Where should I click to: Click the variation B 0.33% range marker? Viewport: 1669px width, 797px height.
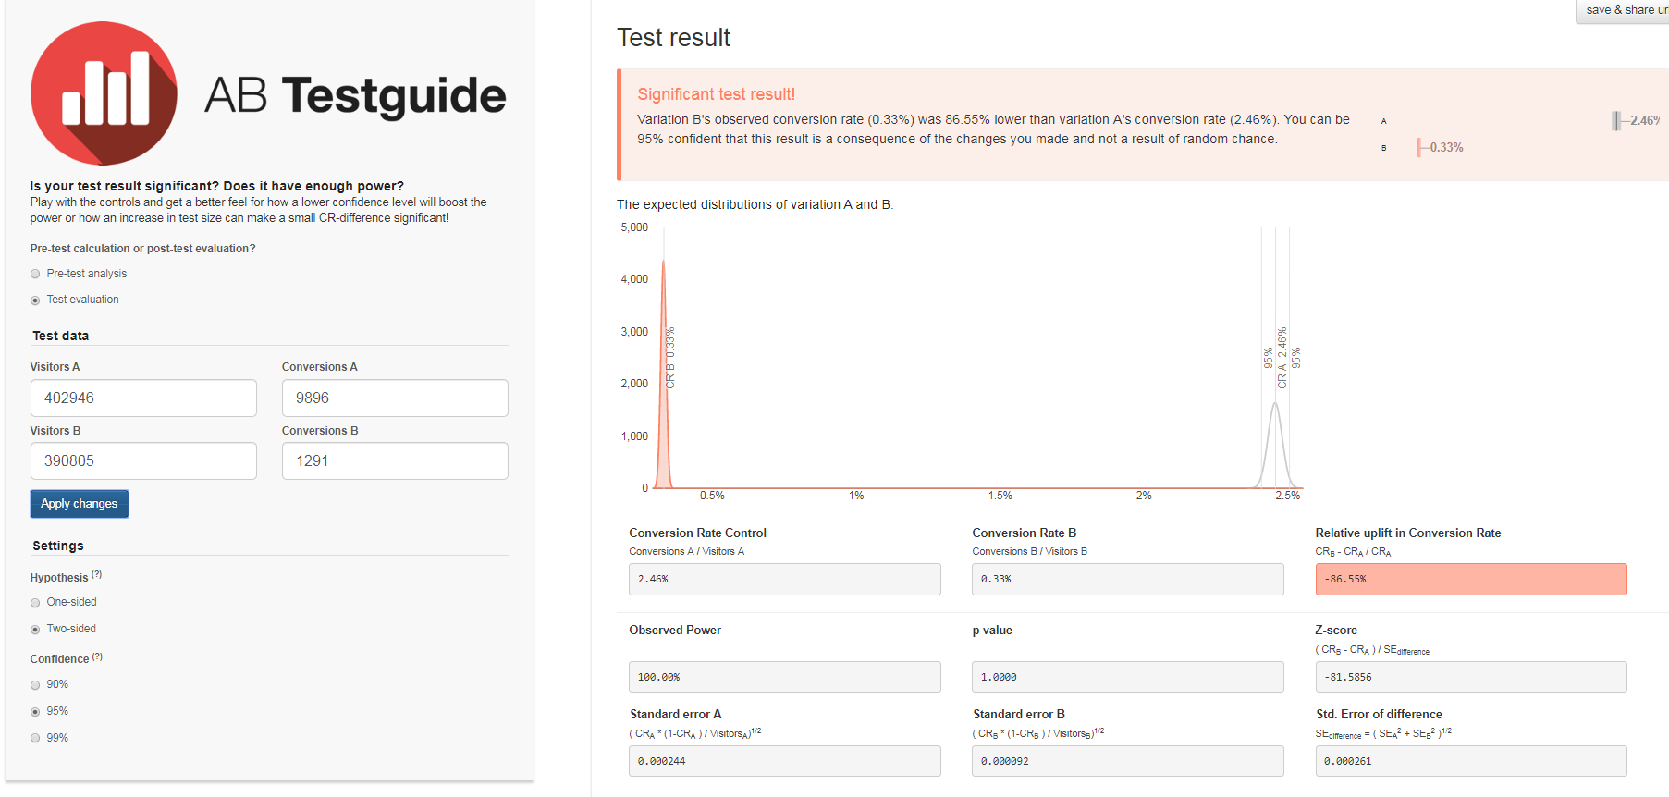click(x=1419, y=148)
